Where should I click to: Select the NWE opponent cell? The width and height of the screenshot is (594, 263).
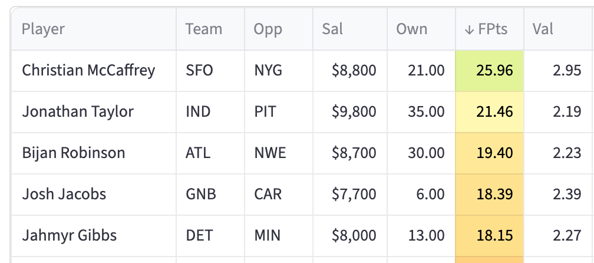[270, 153]
